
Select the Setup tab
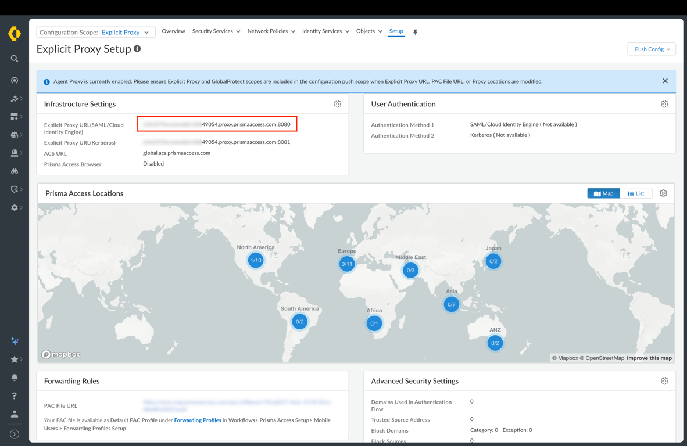point(396,31)
